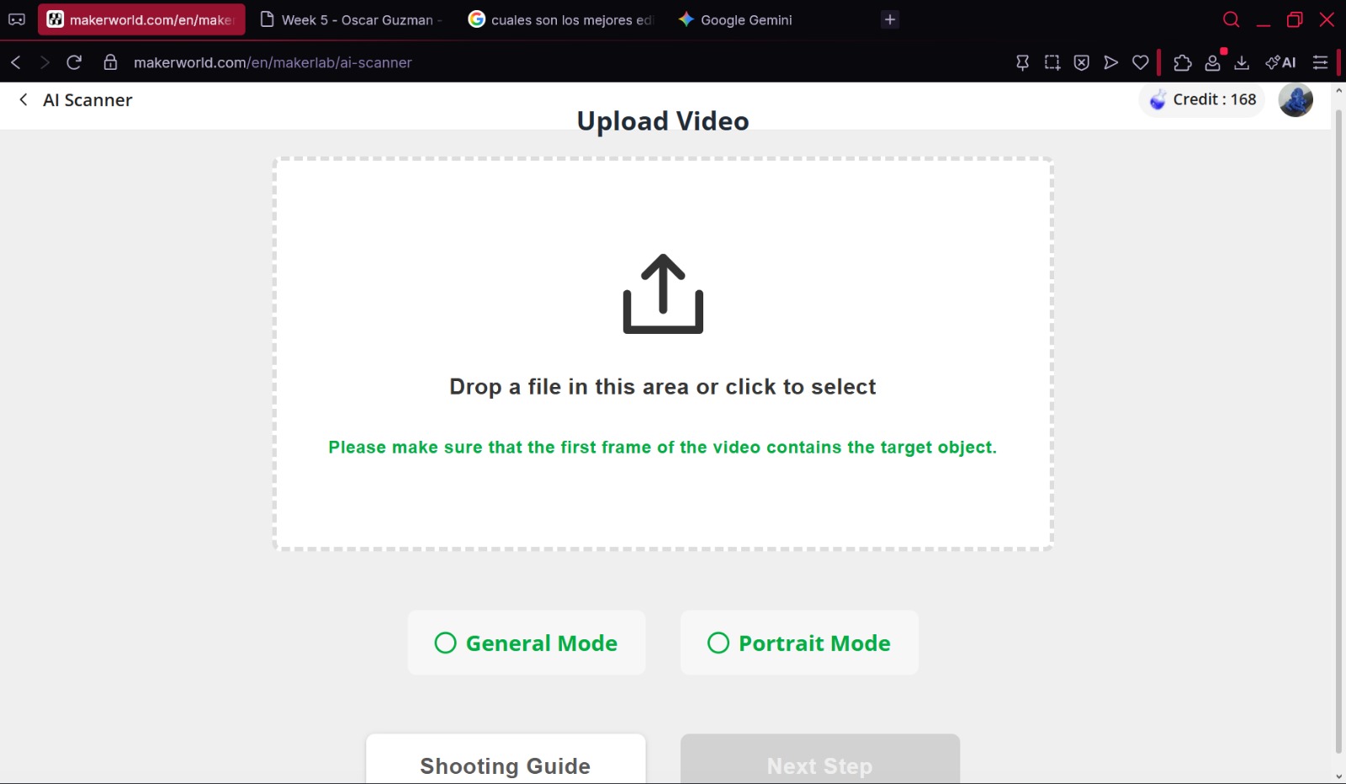Click the play arrow toolbar icon

pyautogui.click(x=1111, y=62)
